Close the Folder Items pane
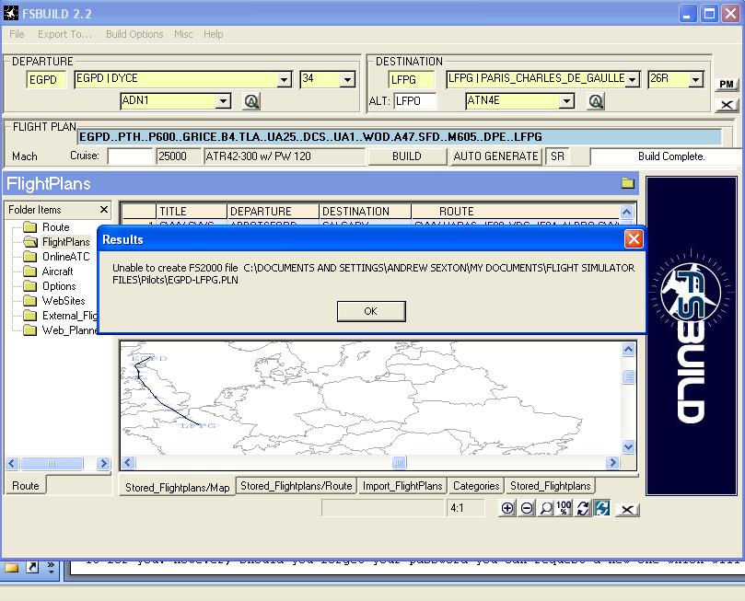745x601 pixels. 104,209
